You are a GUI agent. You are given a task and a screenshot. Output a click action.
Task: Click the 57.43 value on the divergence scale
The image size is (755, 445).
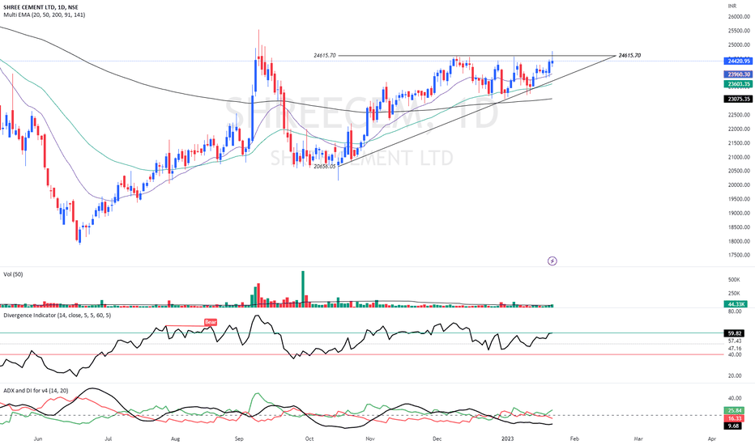click(x=735, y=341)
